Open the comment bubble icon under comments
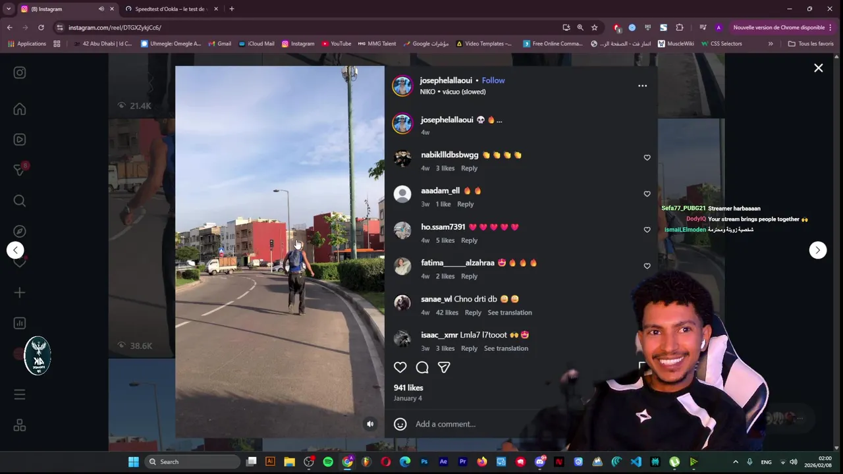The height and width of the screenshot is (474, 843). click(x=422, y=367)
